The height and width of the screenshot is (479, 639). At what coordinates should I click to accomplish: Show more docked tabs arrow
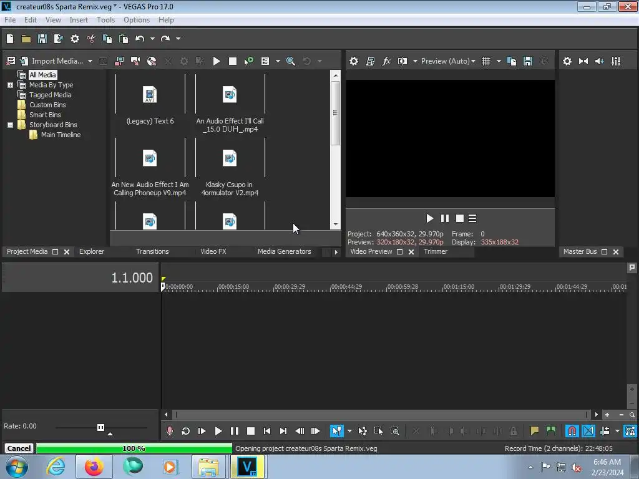(x=336, y=252)
